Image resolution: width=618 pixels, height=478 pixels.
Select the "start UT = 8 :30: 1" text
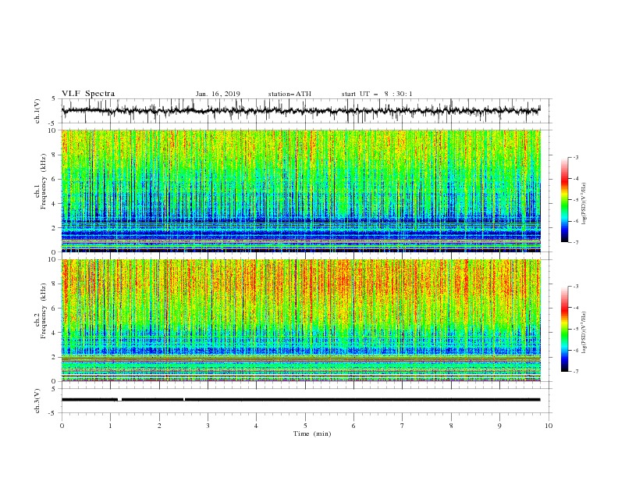pos(377,94)
